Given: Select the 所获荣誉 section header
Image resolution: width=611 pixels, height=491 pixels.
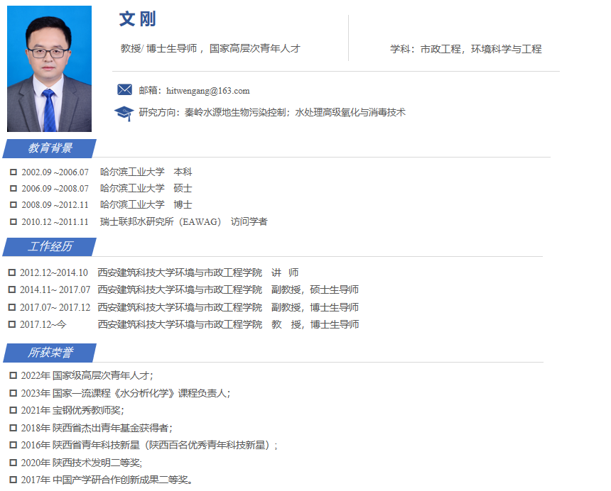Looking at the screenshot, I should point(50,353).
